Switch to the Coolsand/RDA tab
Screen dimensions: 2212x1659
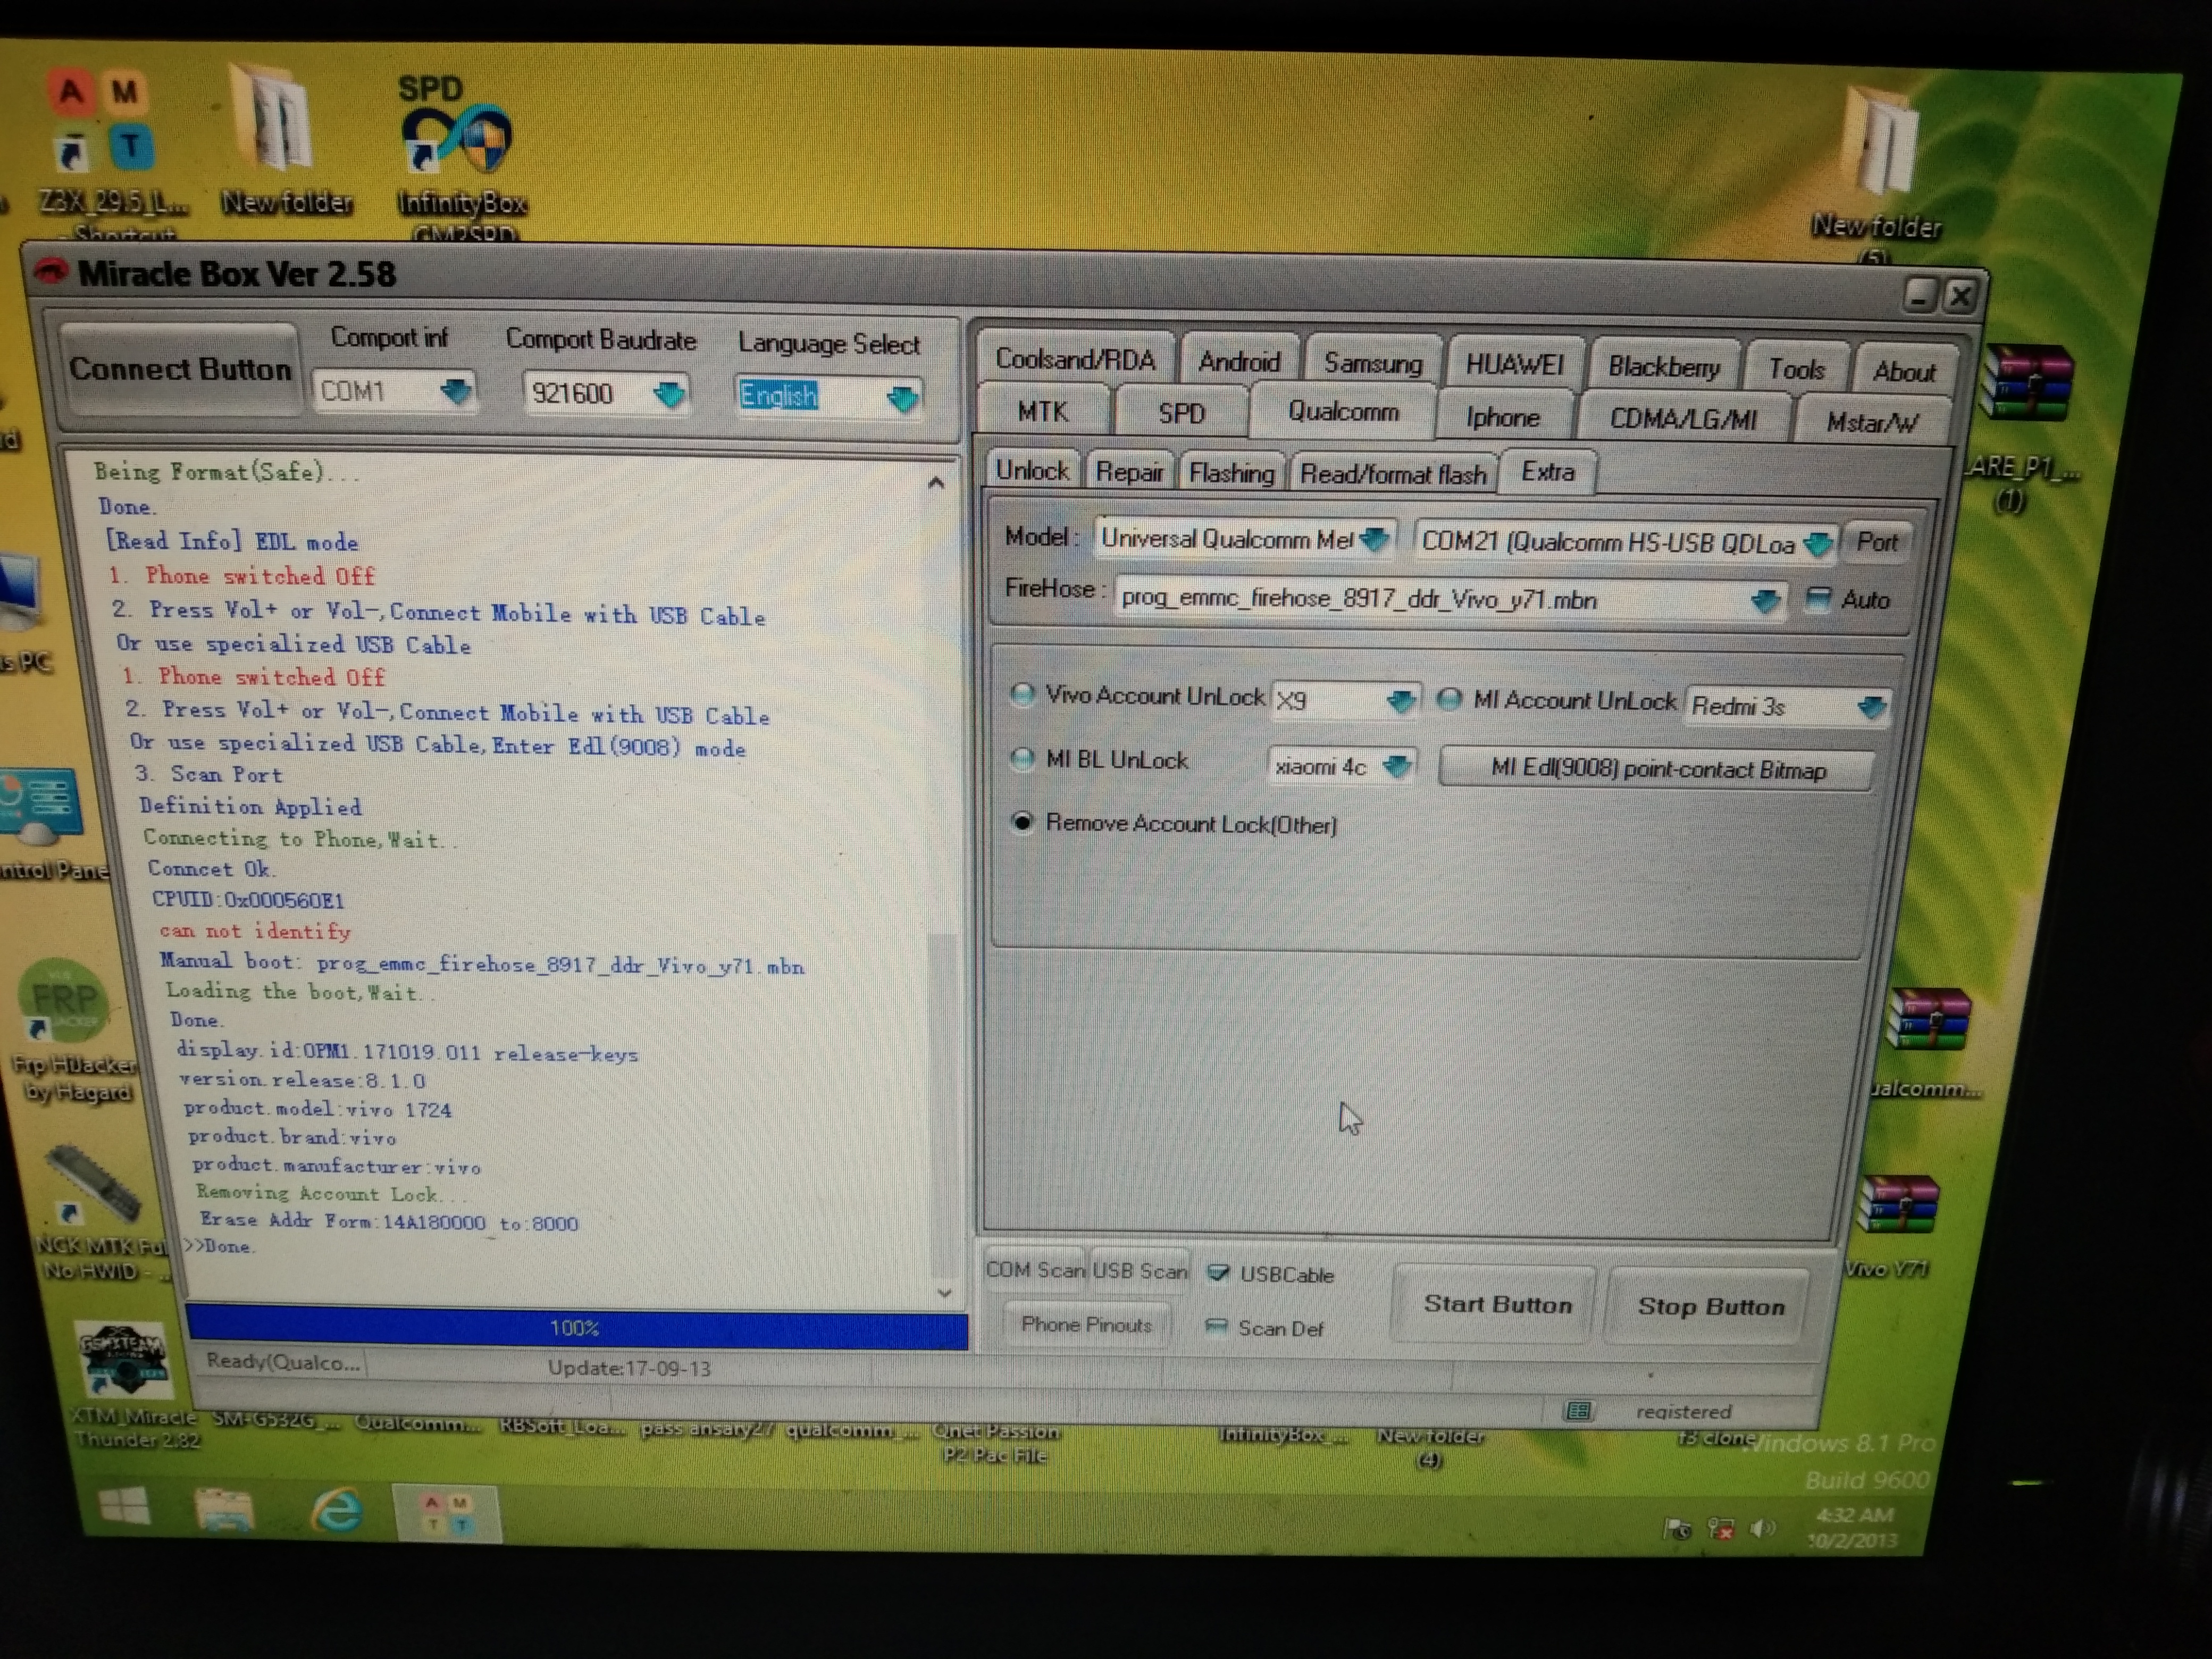point(1075,359)
